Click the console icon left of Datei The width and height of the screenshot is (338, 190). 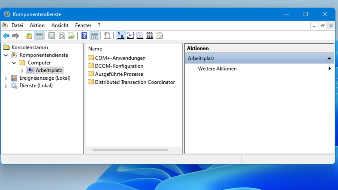point(5,25)
